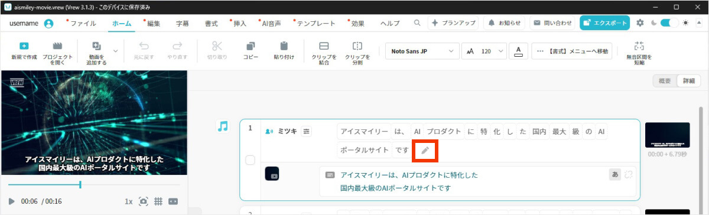Click the video preview frame

click(94, 123)
